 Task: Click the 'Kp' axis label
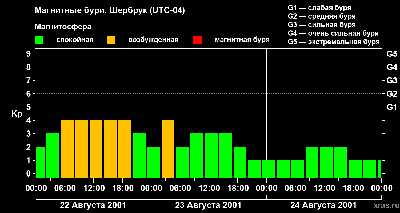click(x=17, y=114)
